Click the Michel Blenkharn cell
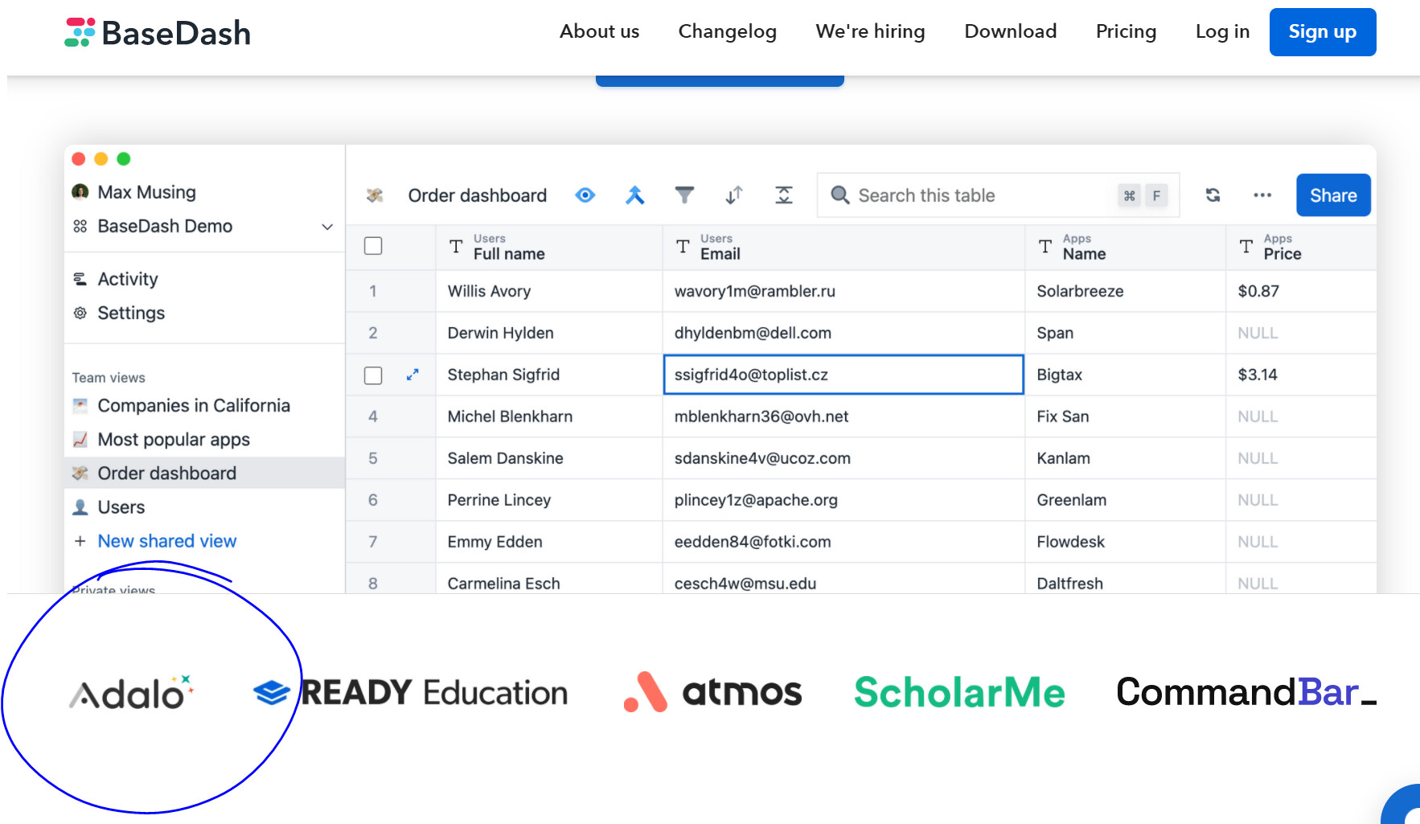1420x824 pixels. coord(548,416)
